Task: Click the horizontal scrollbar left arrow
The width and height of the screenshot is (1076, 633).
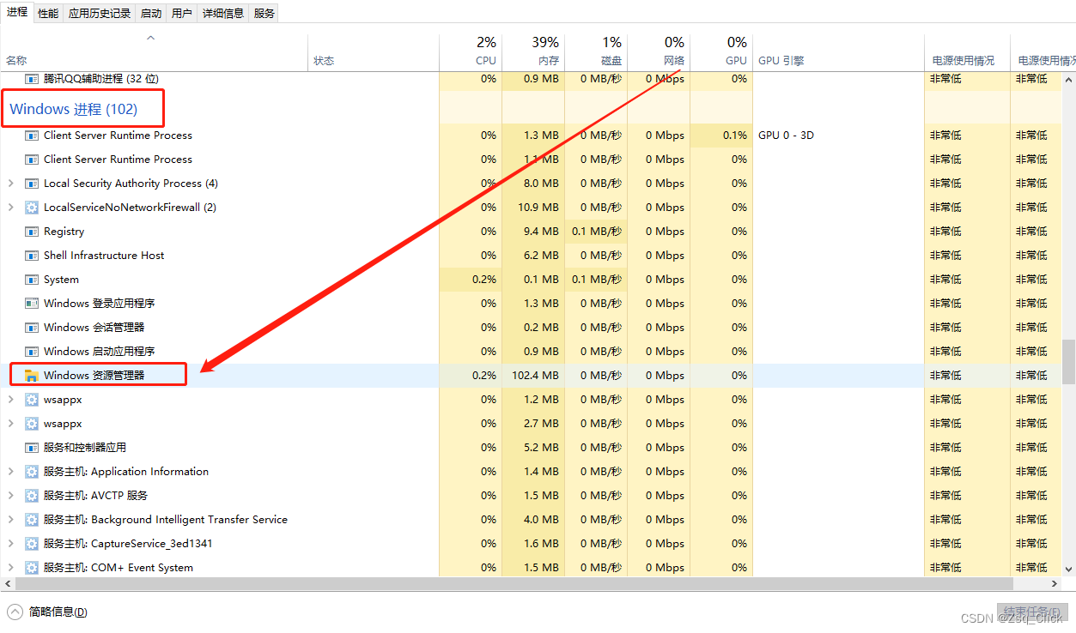Action: 7,583
